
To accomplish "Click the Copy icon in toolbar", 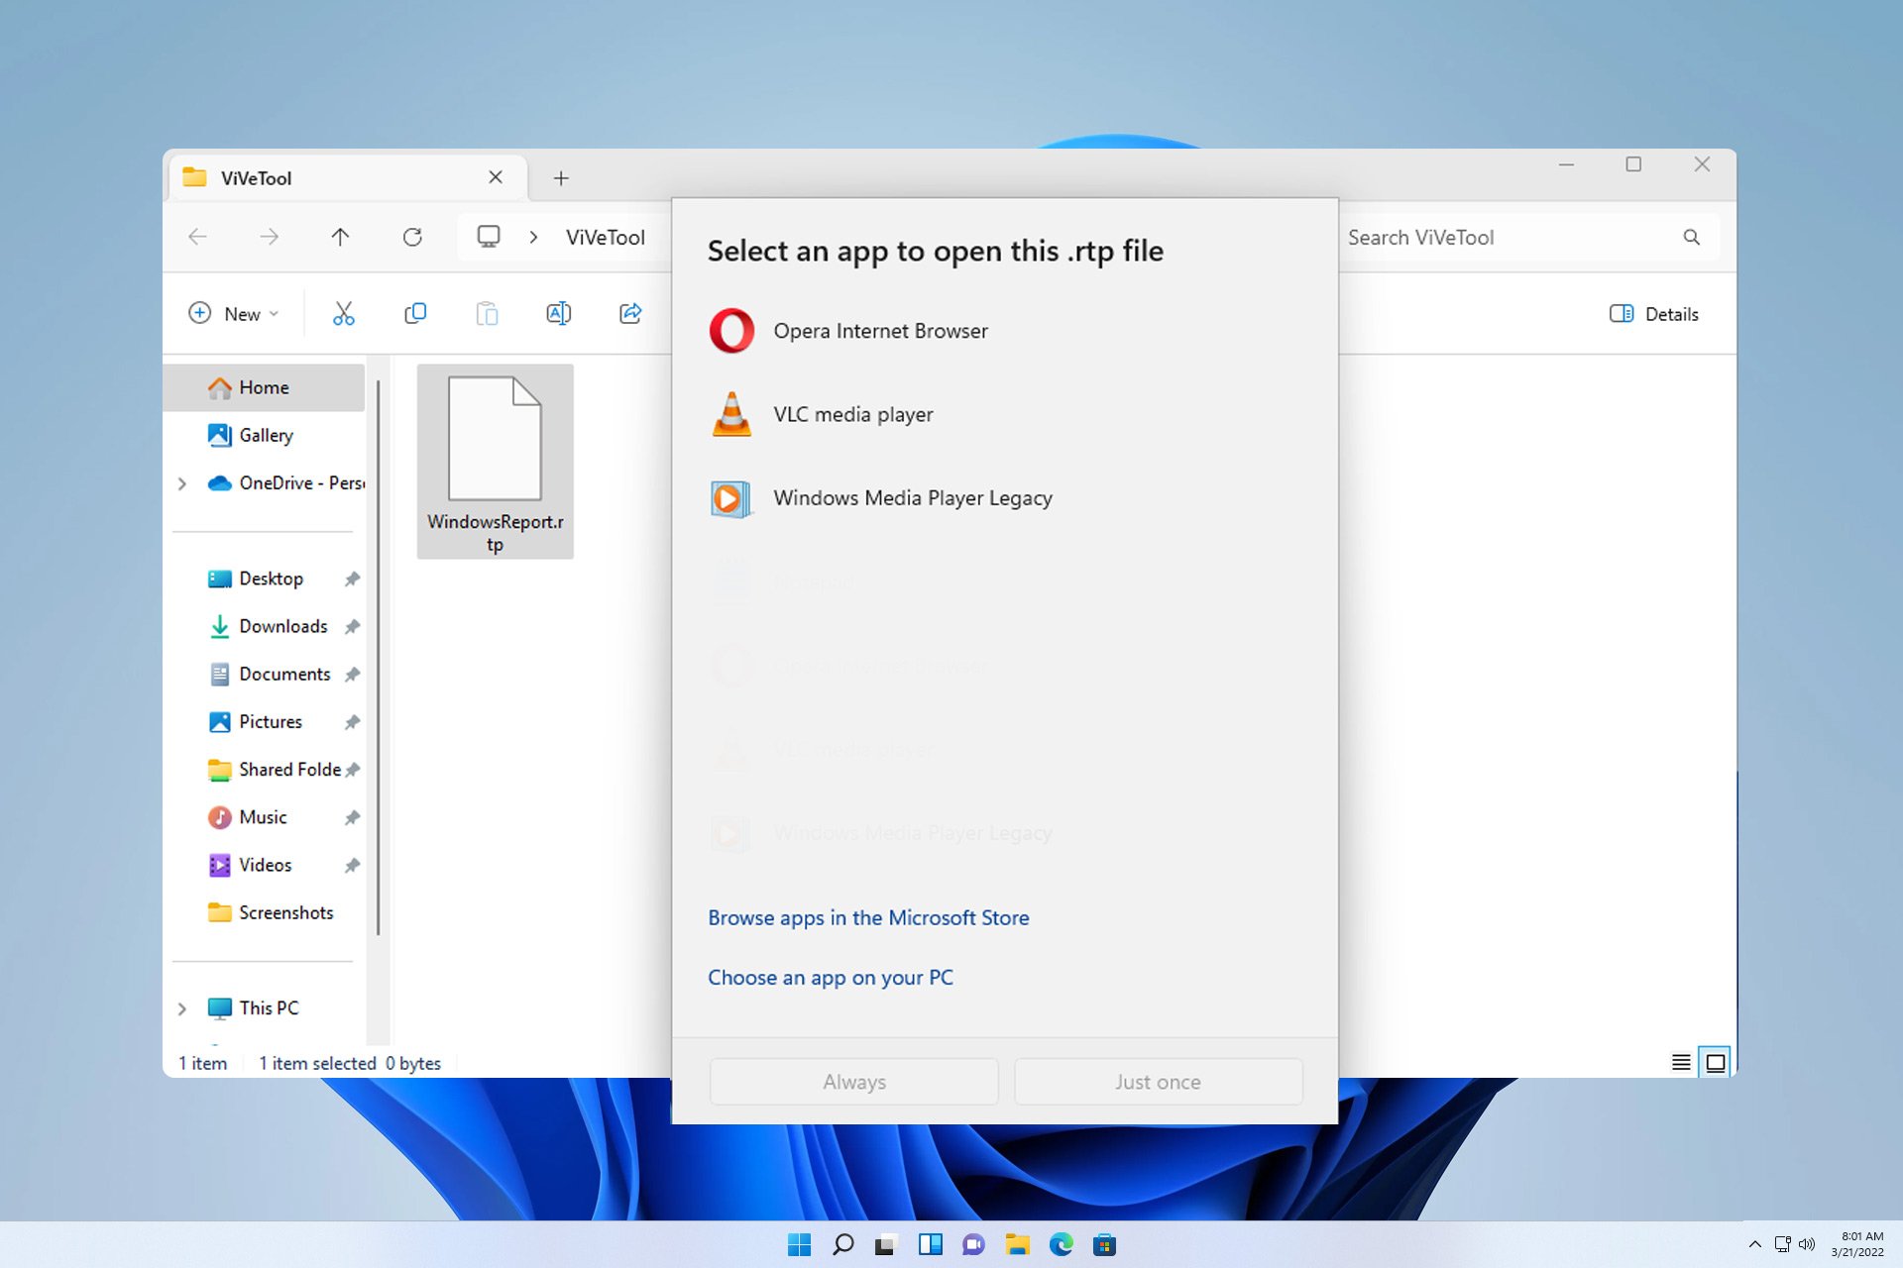I will point(415,314).
